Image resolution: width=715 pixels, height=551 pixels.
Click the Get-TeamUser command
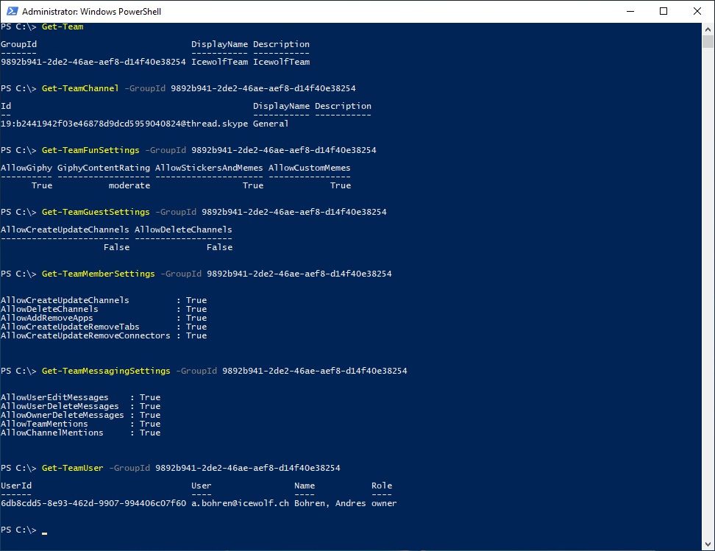point(73,468)
